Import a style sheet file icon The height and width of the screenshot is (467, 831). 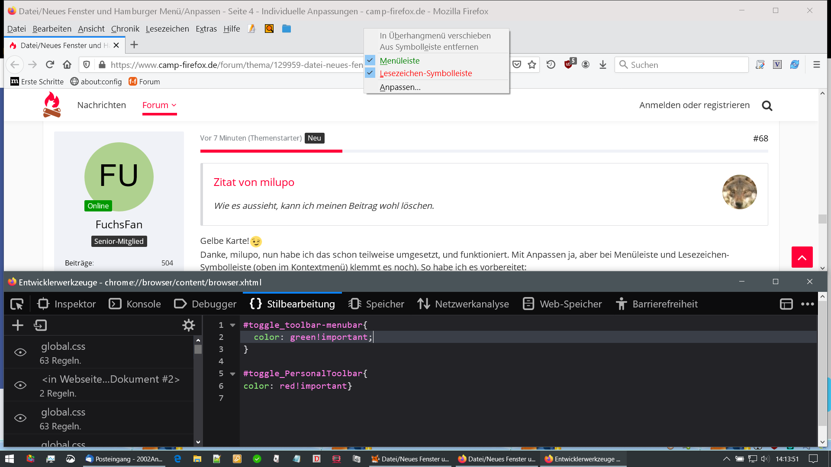pyautogui.click(x=40, y=325)
